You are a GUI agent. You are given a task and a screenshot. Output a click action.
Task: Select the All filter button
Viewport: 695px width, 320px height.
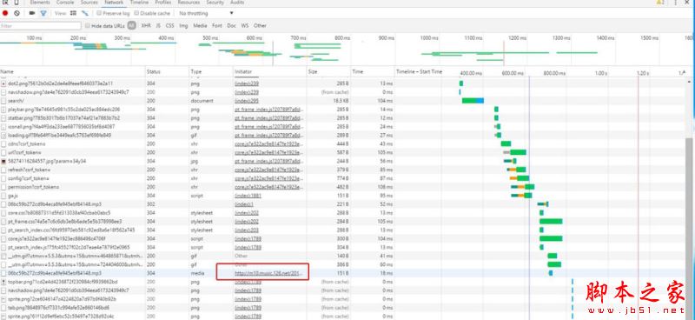(x=132, y=26)
